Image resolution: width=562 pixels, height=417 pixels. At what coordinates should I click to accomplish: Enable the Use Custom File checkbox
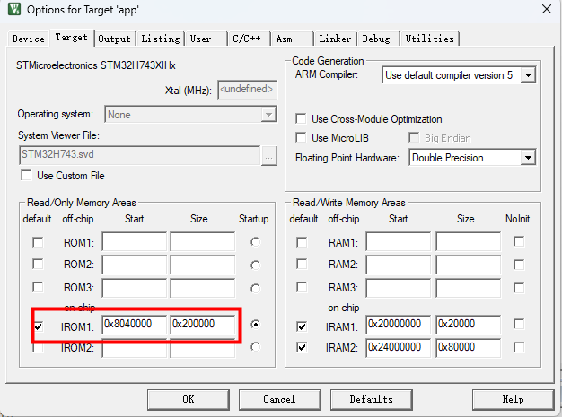click(x=26, y=176)
